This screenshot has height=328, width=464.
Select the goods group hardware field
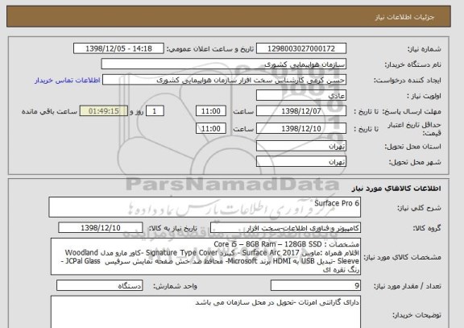tap(285, 227)
